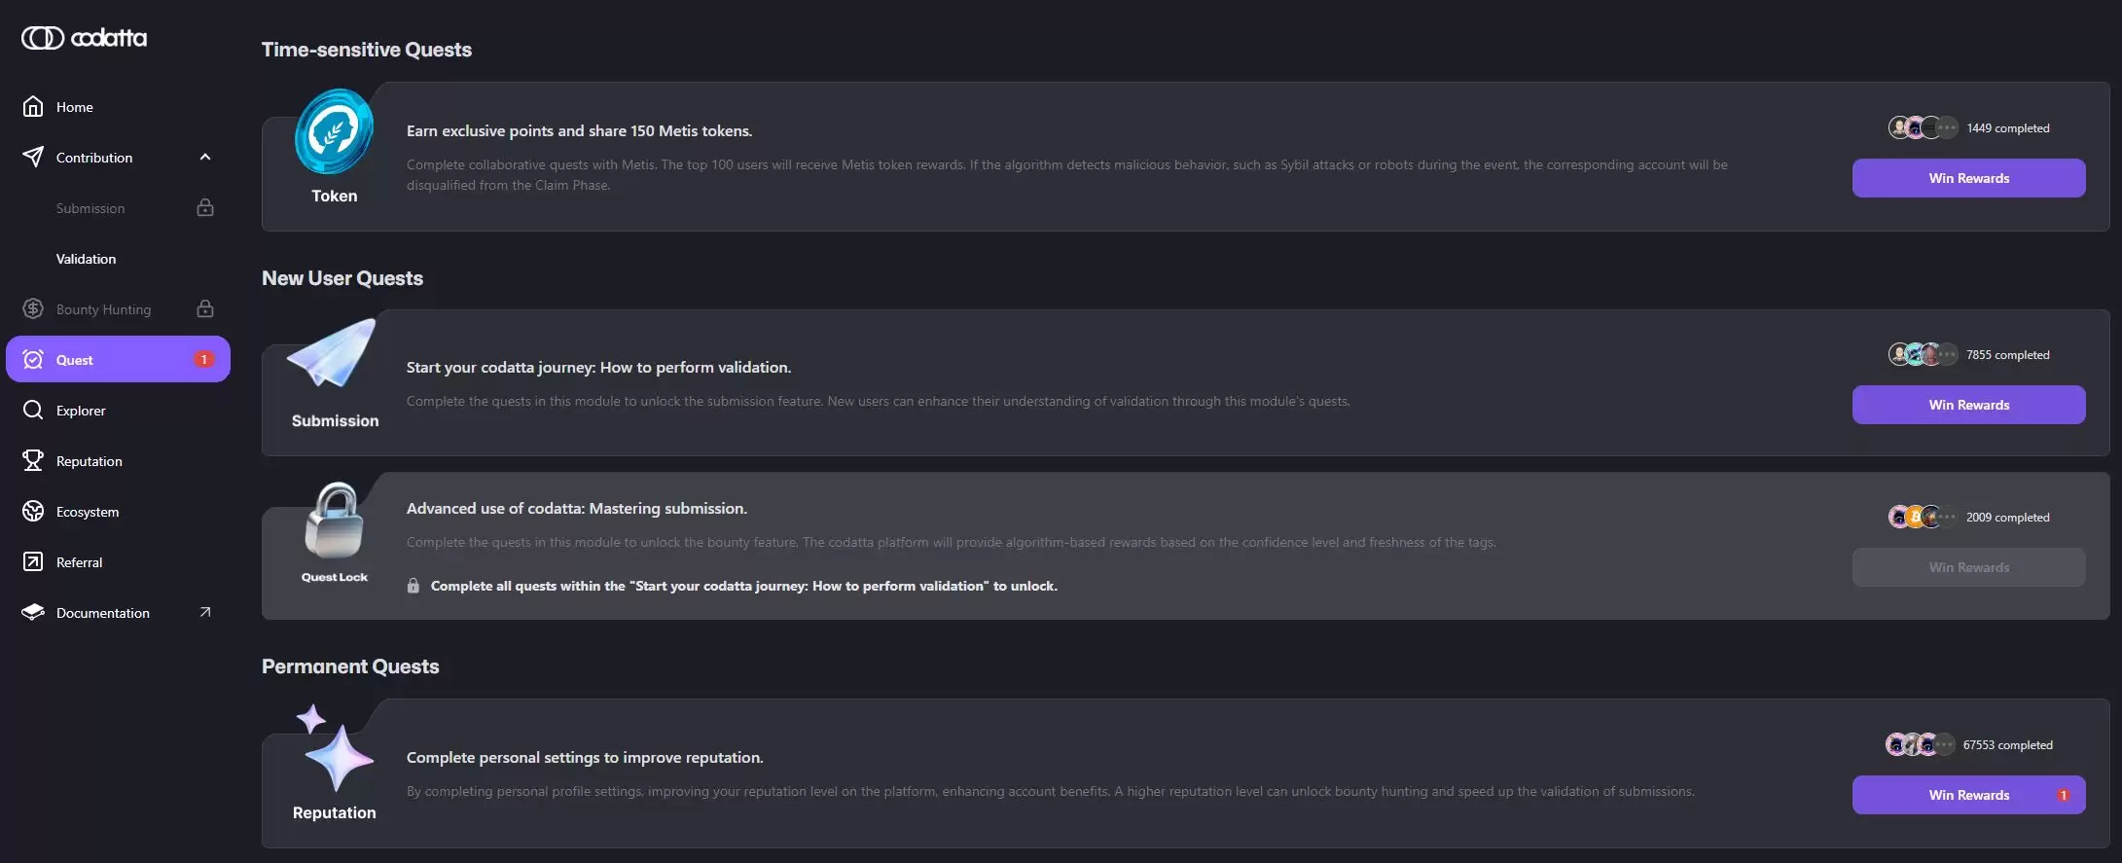Click the Documentation external-link arrow
2122x863 pixels.
[x=205, y=612]
